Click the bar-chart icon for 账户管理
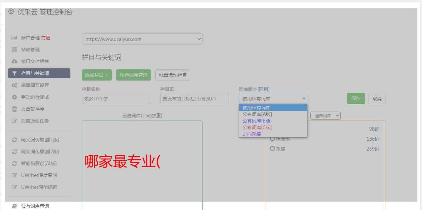The height and width of the screenshot is (210, 422). 14,38
